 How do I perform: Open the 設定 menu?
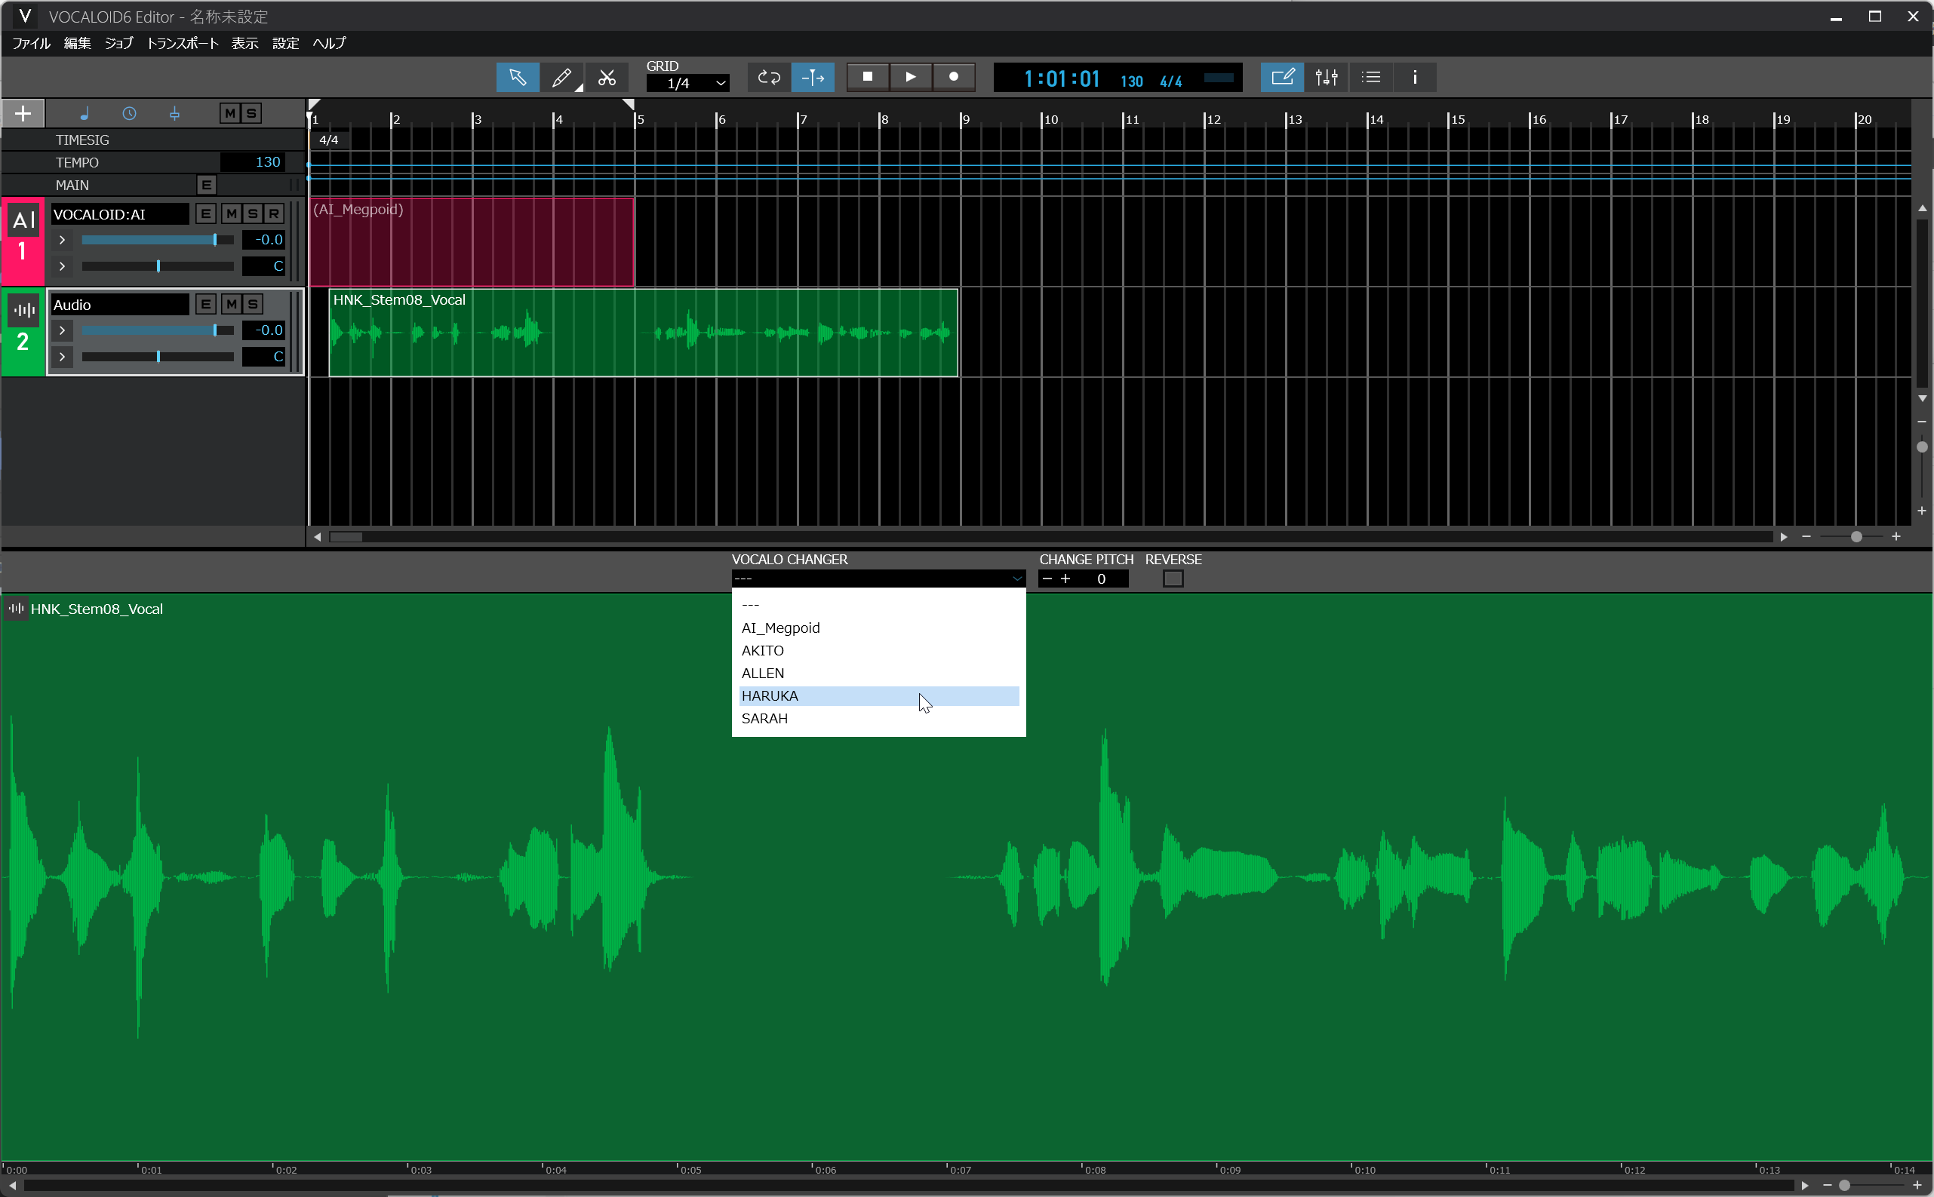(286, 44)
